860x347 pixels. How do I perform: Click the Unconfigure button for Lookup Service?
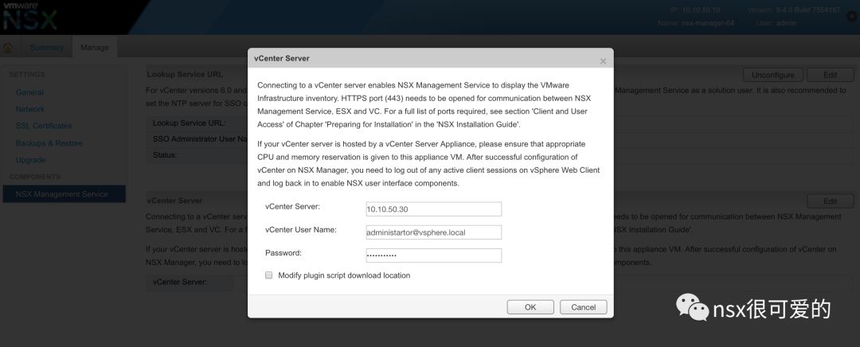click(x=772, y=75)
